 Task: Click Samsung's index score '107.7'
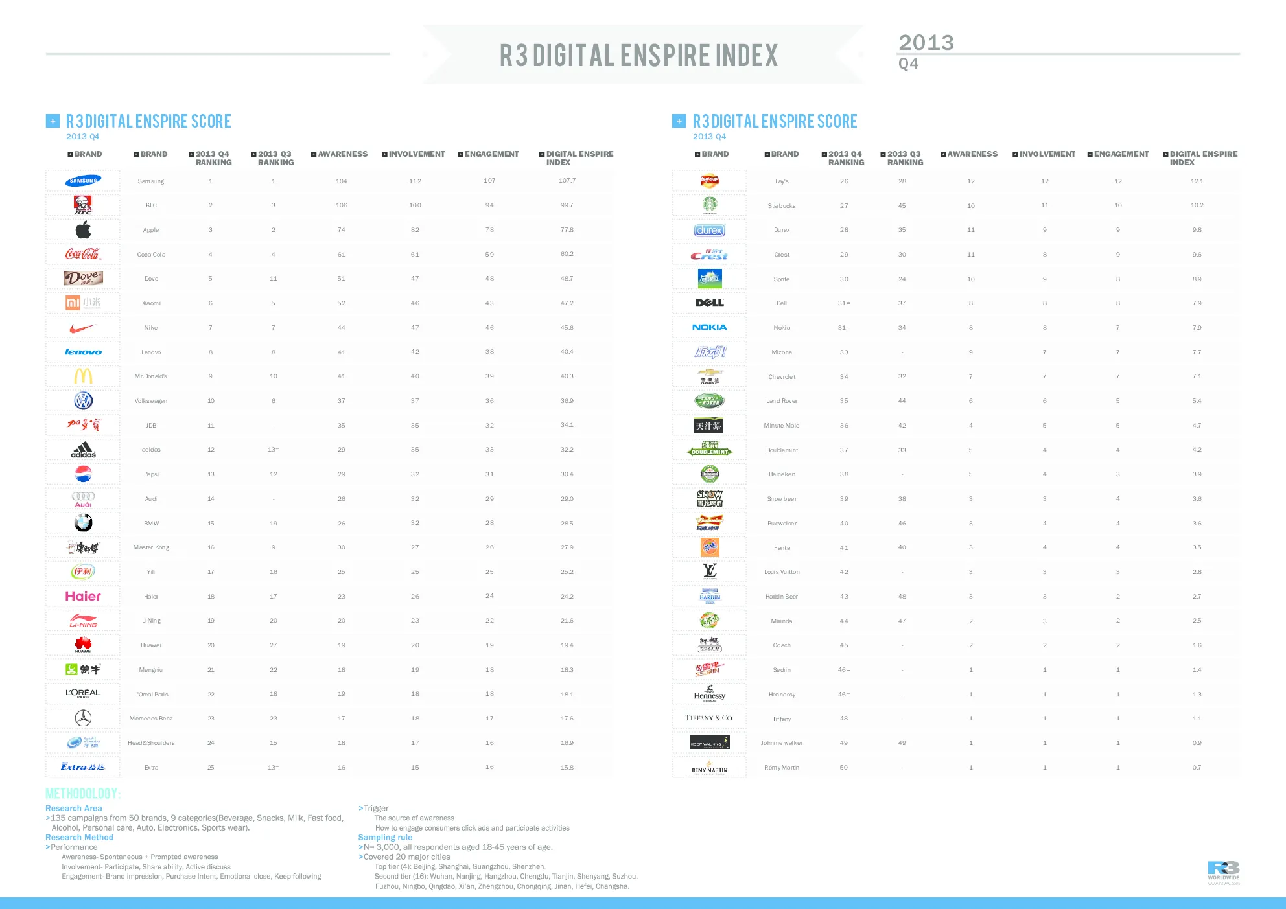click(567, 181)
